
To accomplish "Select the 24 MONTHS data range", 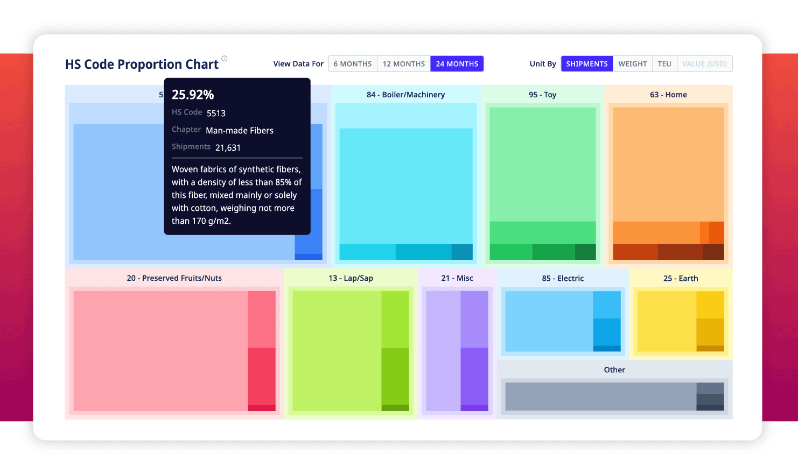I will point(457,63).
